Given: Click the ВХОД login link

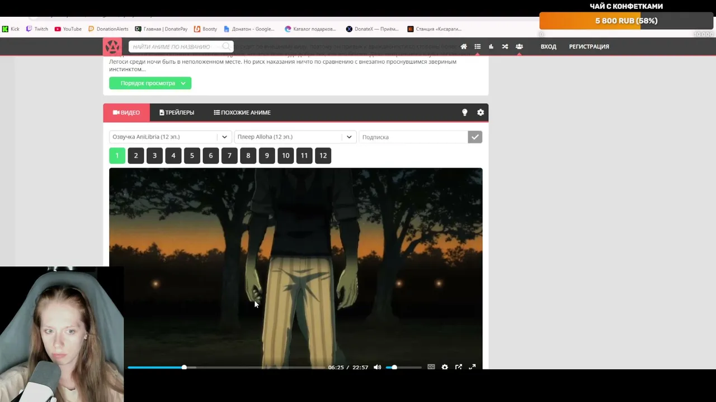Looking at the screenshot, I should pyautogui.click(x=548, y=46).
